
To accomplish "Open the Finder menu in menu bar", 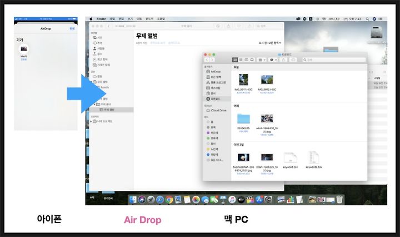I will coord(101,19).
